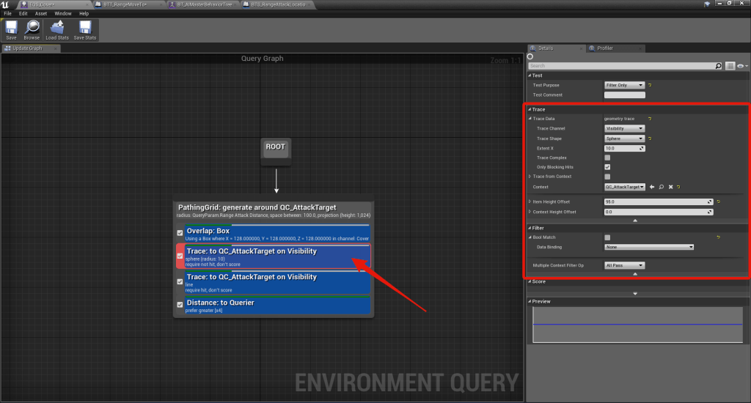Open the Trace Channel dropdown
The image size is (751, 403).
[x=624, y=128]
